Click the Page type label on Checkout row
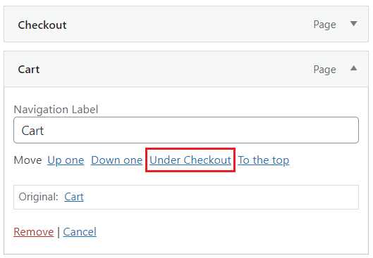The height and width of the screenshot is (258, 373). [325, 25]
